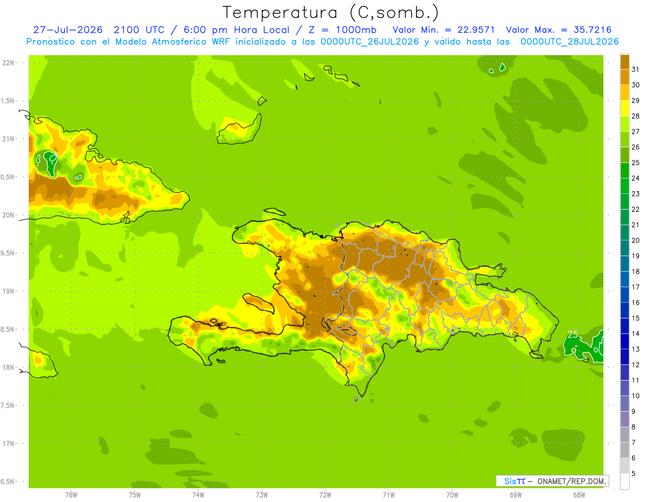The image size is (650, 502).
Task: Click the dark brown swatch above 31
Action: coord(625,62)
